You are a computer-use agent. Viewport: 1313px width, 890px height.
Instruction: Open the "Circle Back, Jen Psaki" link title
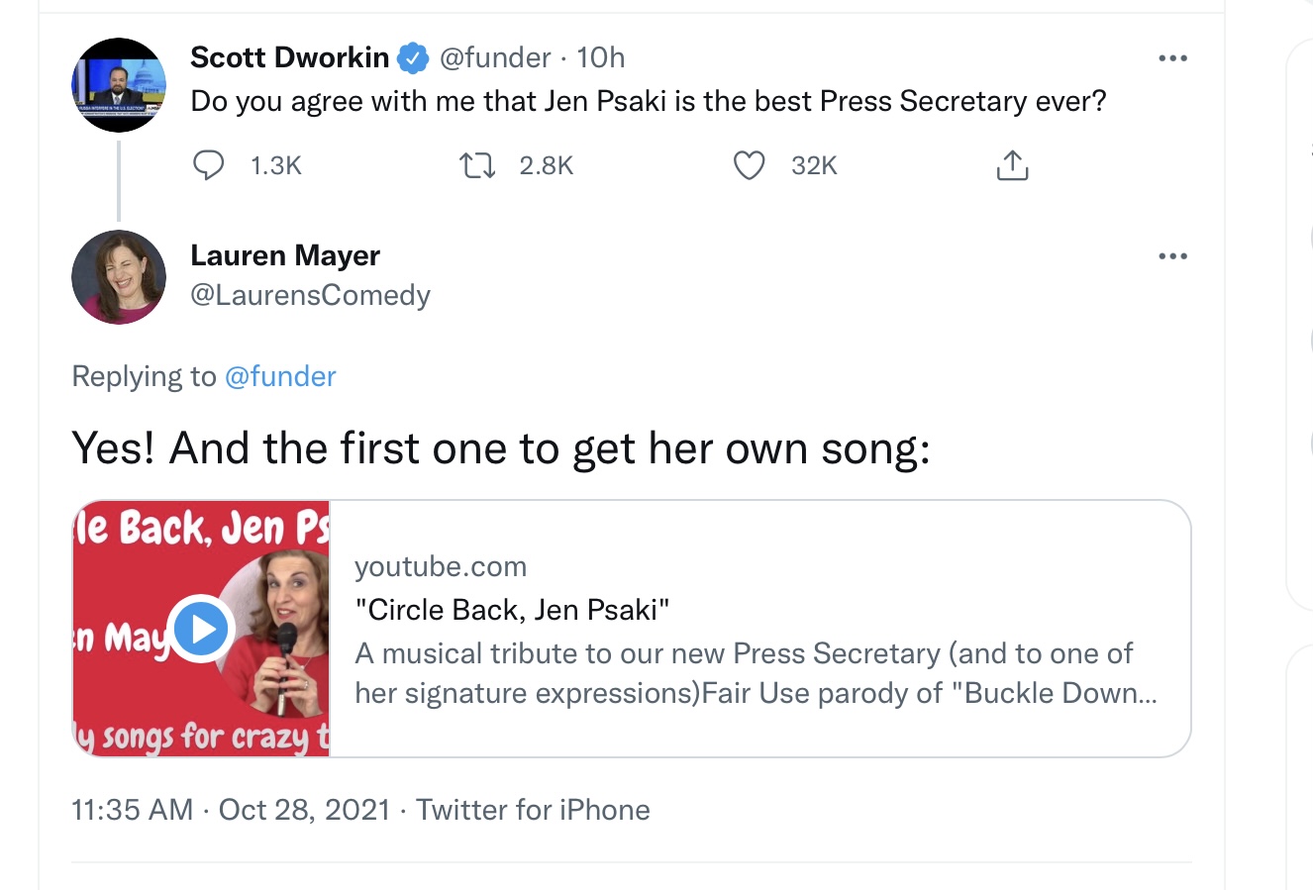(512, 610)
